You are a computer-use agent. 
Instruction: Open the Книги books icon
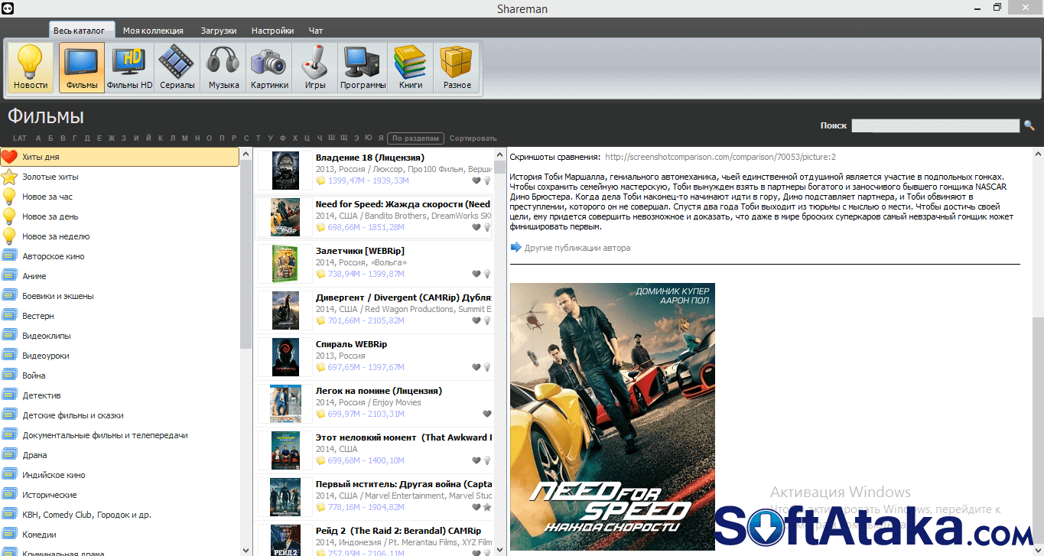point(410,67)
